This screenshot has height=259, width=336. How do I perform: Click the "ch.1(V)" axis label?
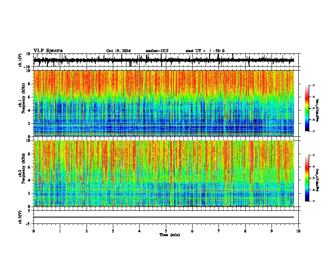tap(20, 60)
